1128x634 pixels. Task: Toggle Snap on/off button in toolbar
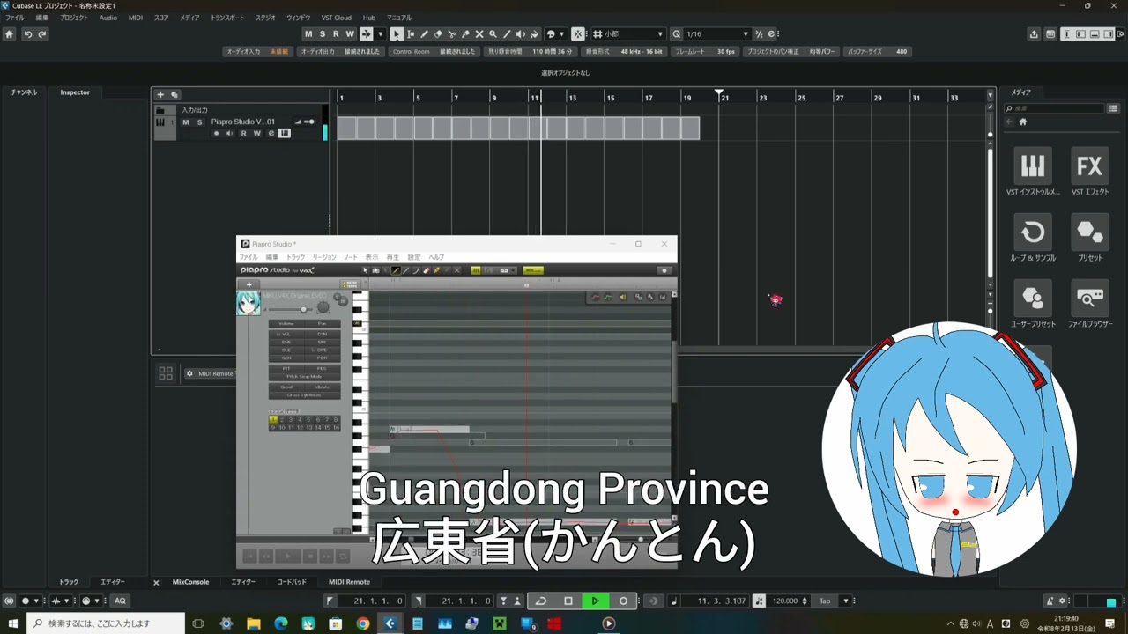point(578,34)
